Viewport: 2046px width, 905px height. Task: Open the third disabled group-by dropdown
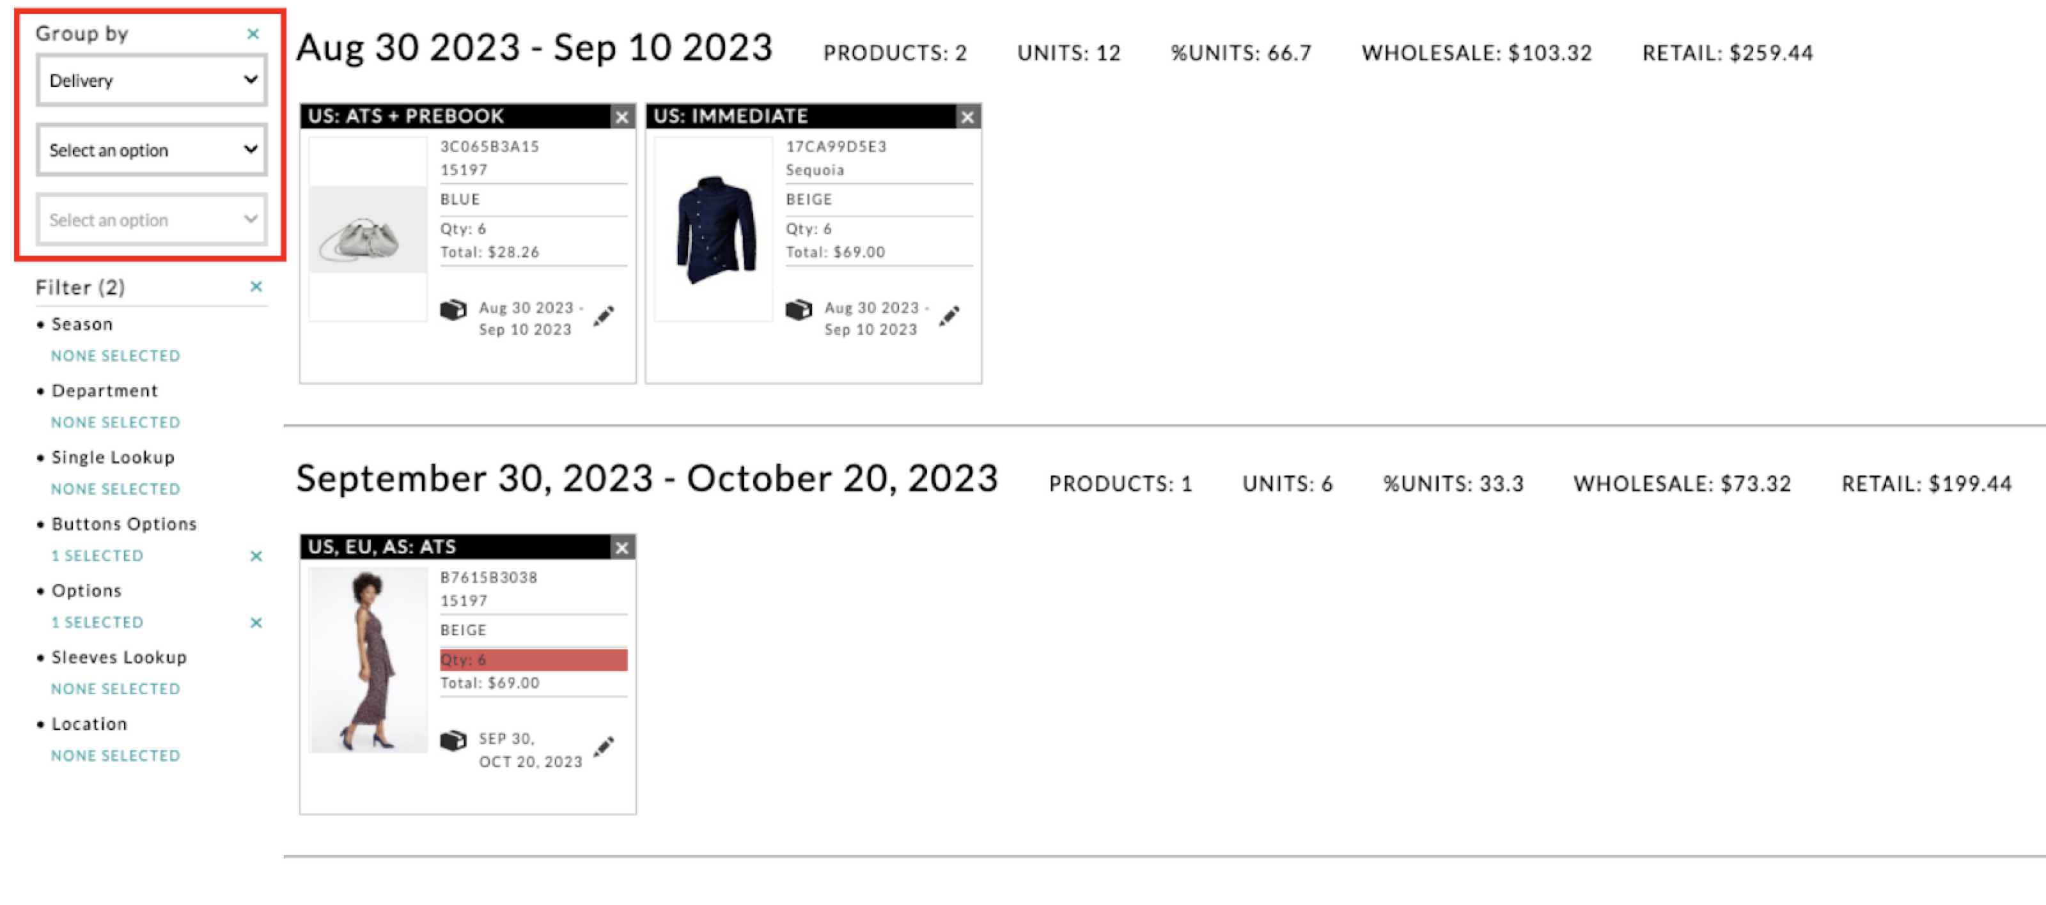click(x=152, y=220)
